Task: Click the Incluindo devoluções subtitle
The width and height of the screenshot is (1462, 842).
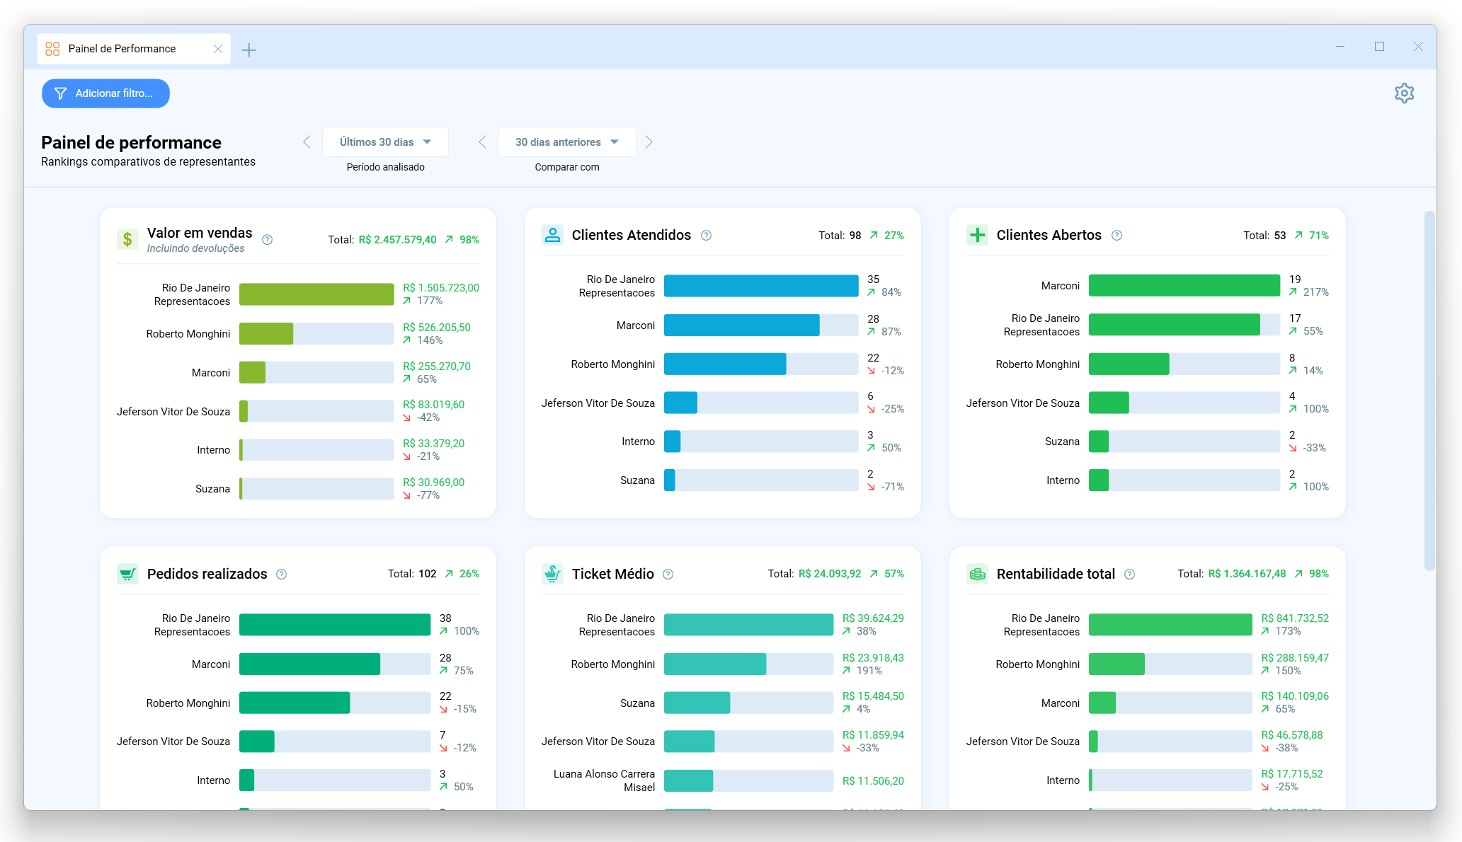Action: tap(195, 248)
